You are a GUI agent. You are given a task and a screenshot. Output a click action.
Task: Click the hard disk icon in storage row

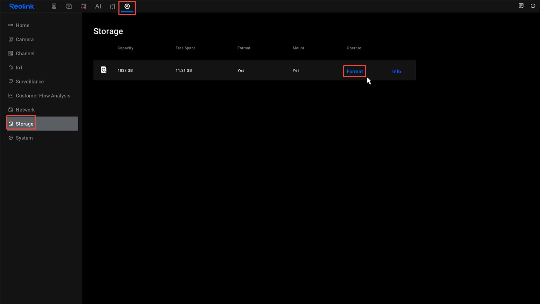tap(104, 70)
